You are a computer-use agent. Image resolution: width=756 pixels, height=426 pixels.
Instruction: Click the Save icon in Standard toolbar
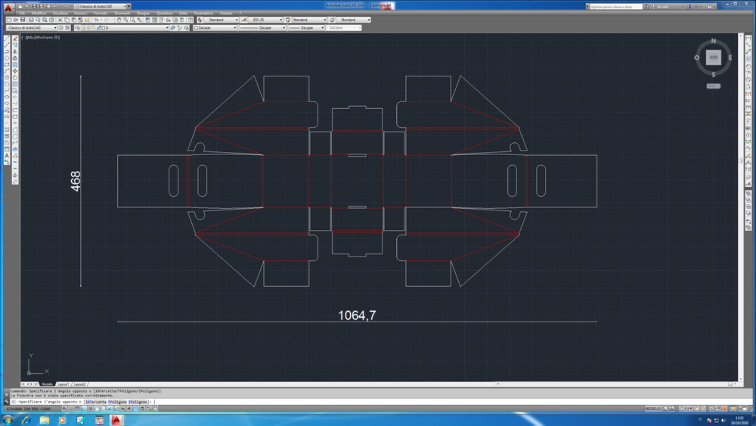click(x=23, y=20)
